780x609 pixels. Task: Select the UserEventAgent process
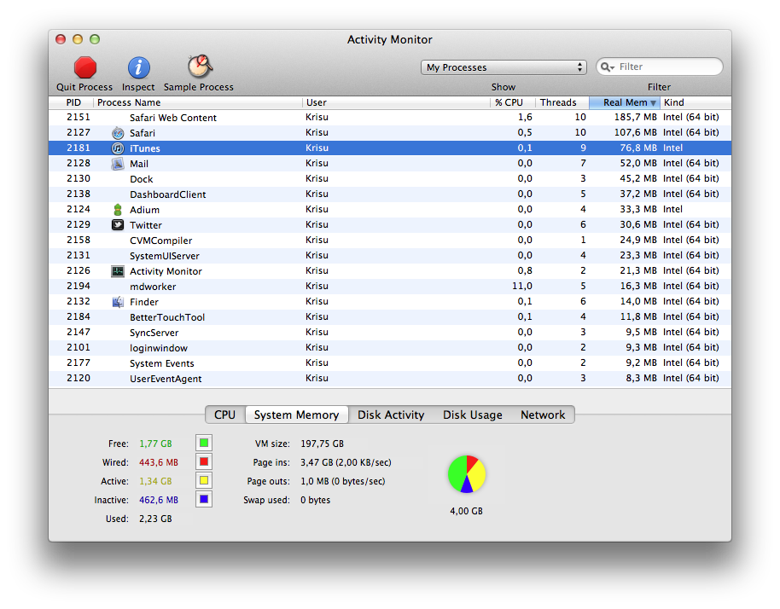tap(390, 379)
